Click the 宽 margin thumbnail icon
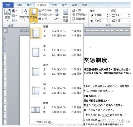This screenshot has height=127, width=133. pos(36,91)
